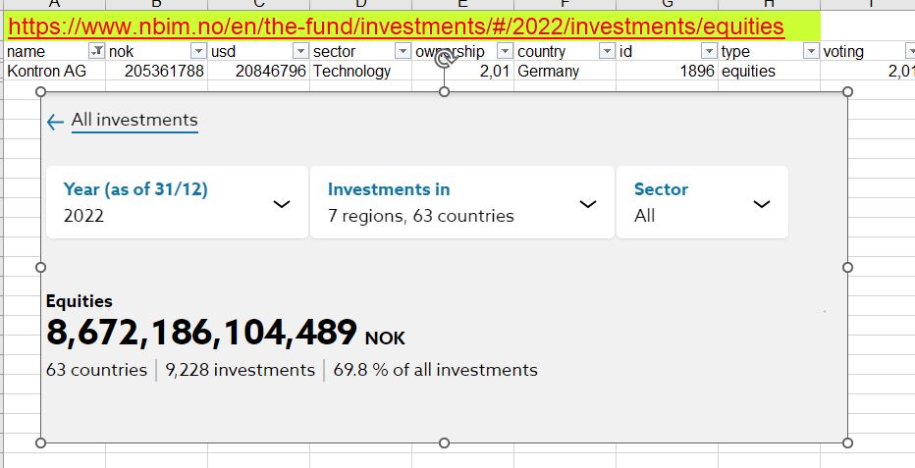Click the picture's bottom-right resize handle

[847, 442]
